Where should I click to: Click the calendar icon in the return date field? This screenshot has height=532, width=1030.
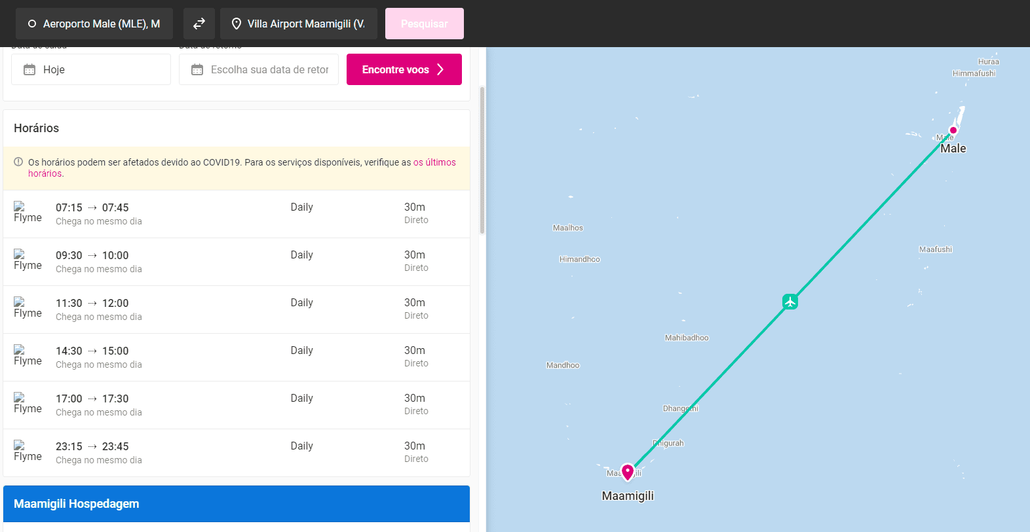(197, 69)
